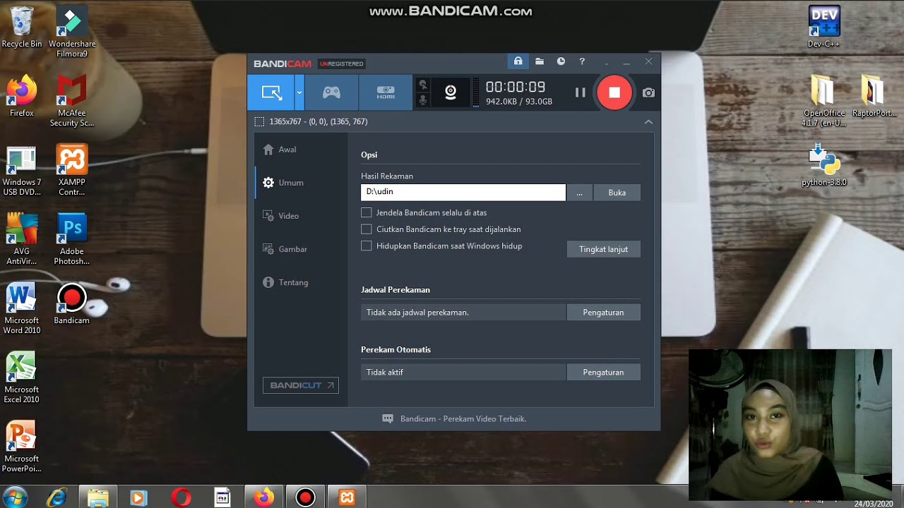Collapse the Bandicam settings panel chevron
This screenshot has width=904, height=508.
click(648, 121)
